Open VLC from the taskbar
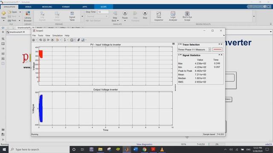This screenshot has height=153, width=273. (162, 149)
